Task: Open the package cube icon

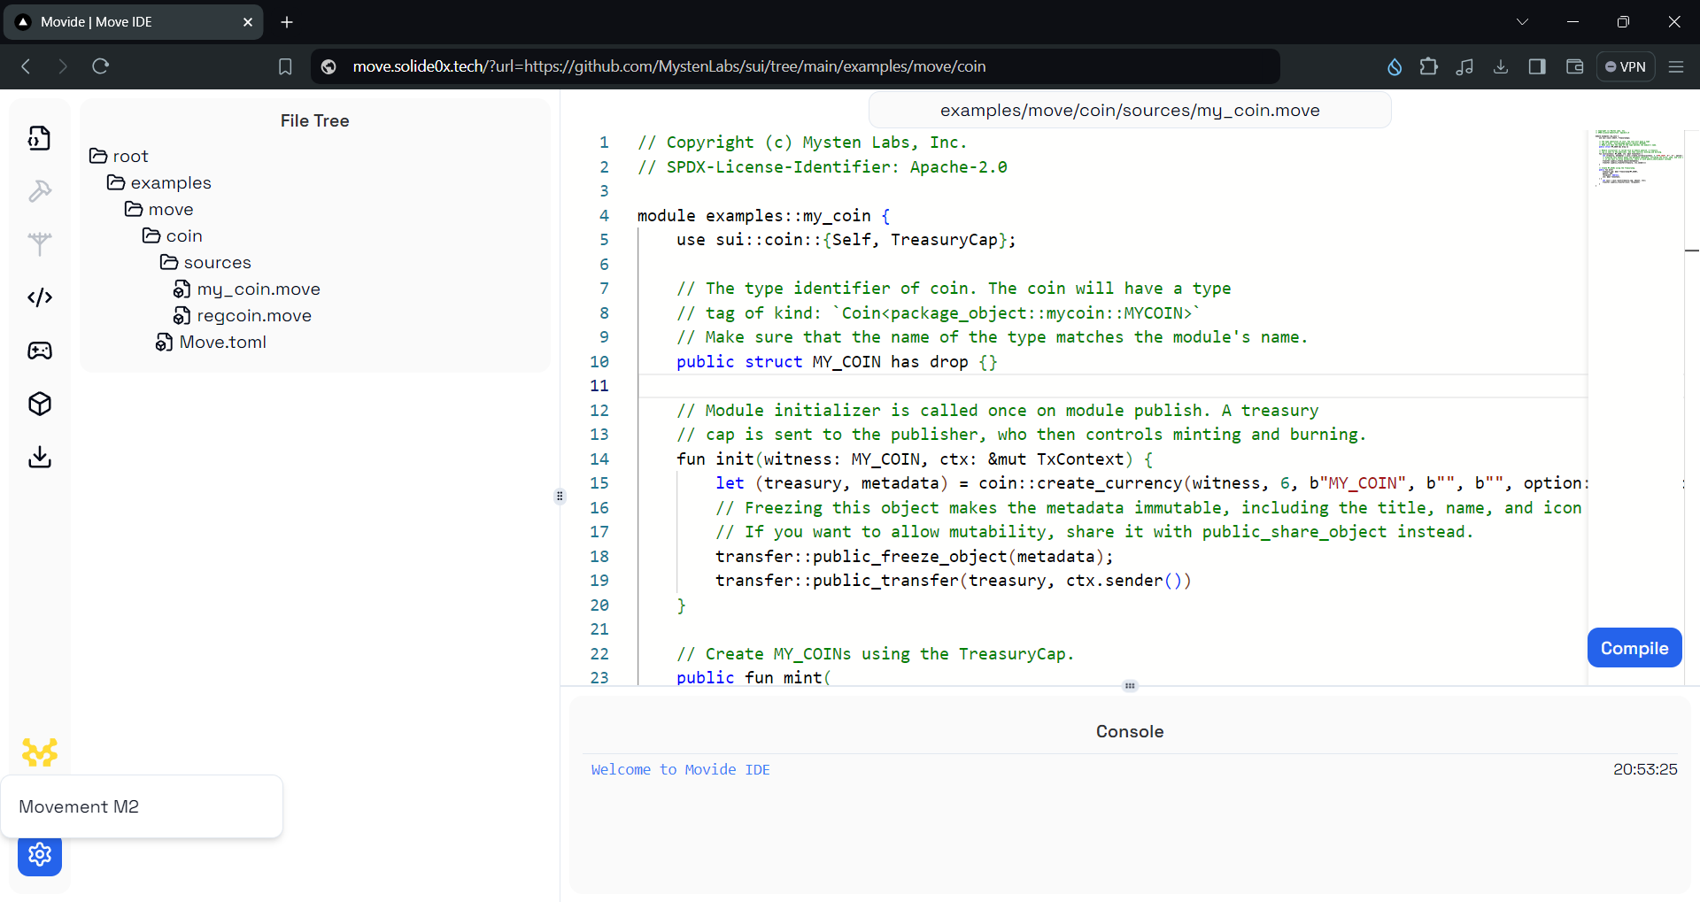Action: pyautogui.click(x=40, y=404)
